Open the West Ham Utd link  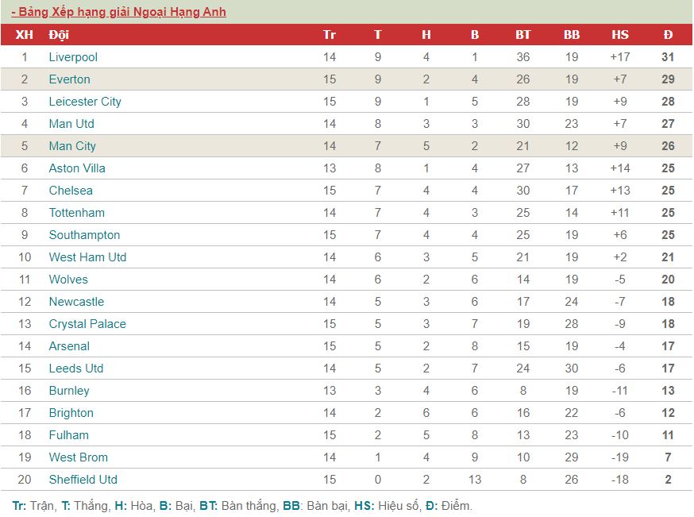click(x=87, y=257)
